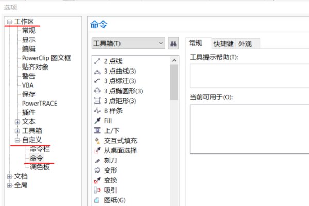Collapse the 自定义 tree node
309x206 pixels.
click(x=18, y=140)
